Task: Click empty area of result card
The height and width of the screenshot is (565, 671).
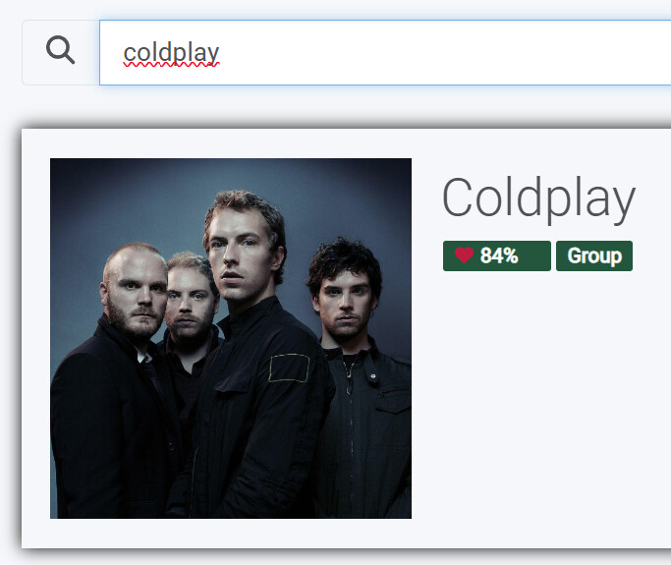Action: (x=539, y=407)
